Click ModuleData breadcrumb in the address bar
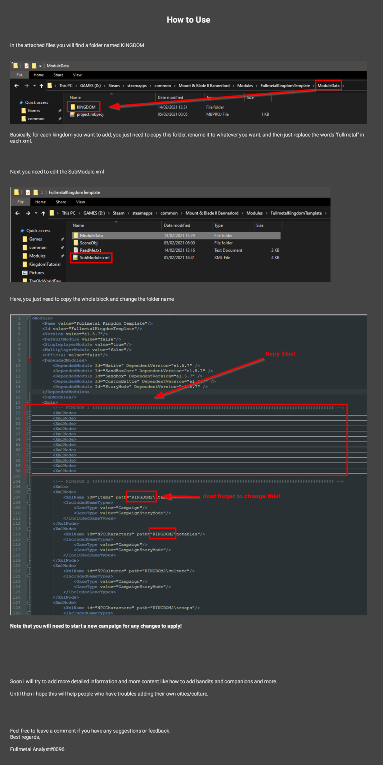This screenshot has height=765, width=383. point(328,86)
